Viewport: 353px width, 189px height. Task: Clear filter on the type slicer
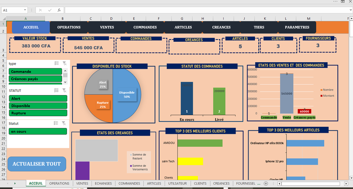pos(65,64)
